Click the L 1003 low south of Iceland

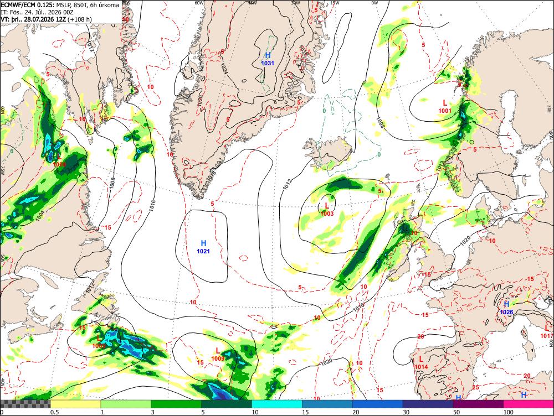coord(327,209)
